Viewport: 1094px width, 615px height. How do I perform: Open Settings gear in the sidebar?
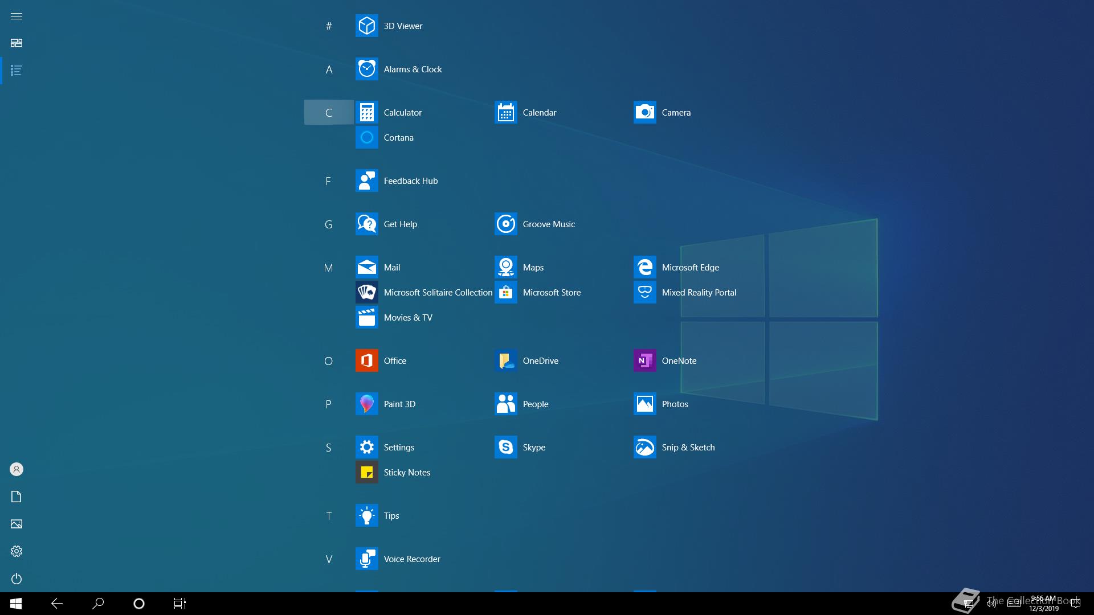(x=17, y=551)
